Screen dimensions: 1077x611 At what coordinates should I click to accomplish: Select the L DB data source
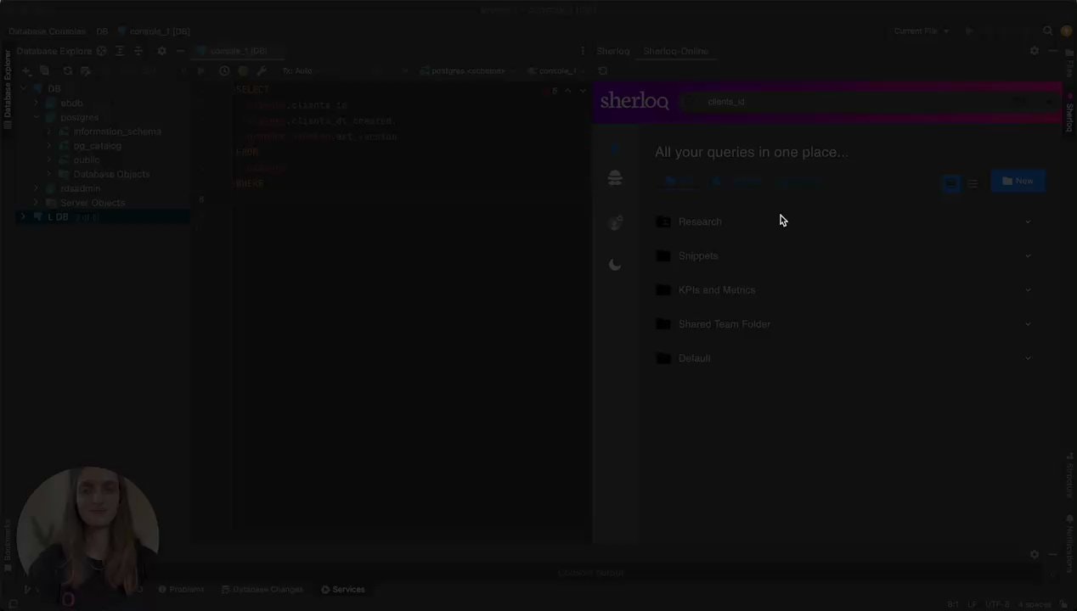pyautogui.click(x=58, y=217)
